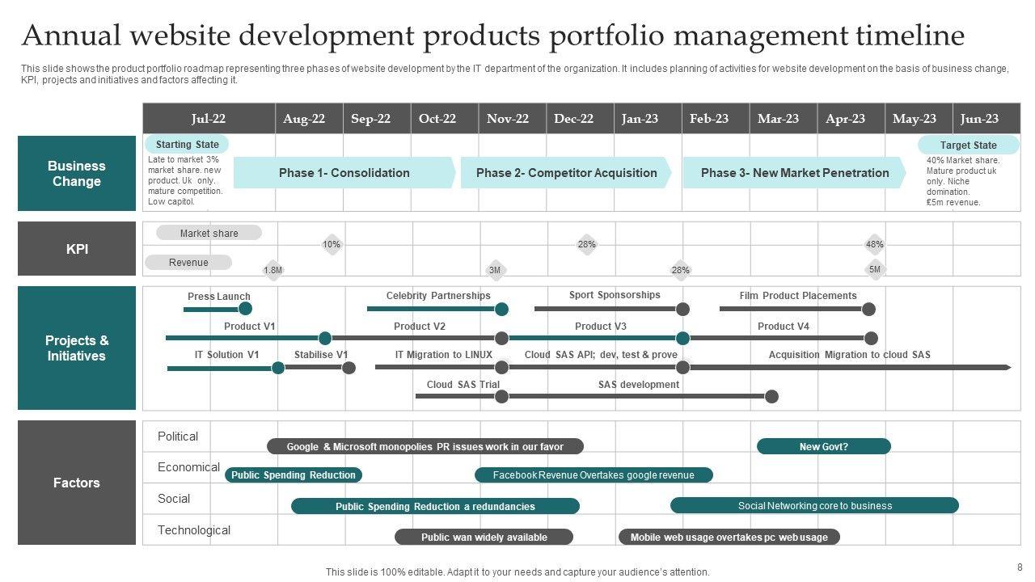This screenshot has width=1035, height=582.
Task: Click the Cloud SAS Trial label
Action: [463, 385]
